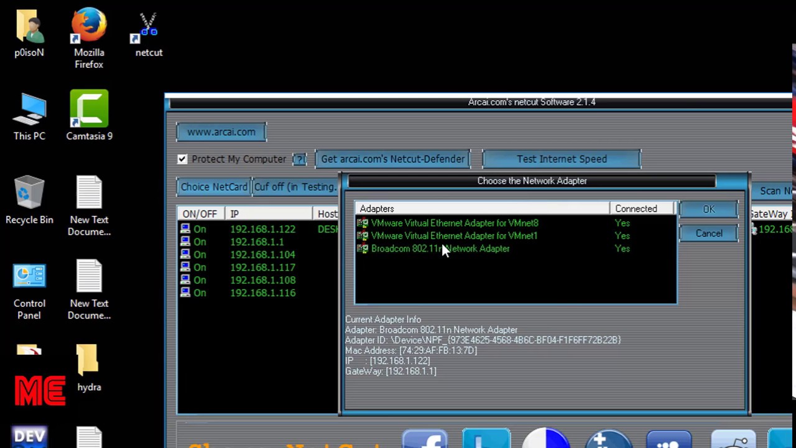Click On status for 192.168.1.104
Screen dimensions: 796x448
[200, 254]
